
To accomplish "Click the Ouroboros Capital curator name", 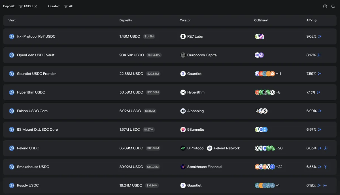I will (202, 55).
